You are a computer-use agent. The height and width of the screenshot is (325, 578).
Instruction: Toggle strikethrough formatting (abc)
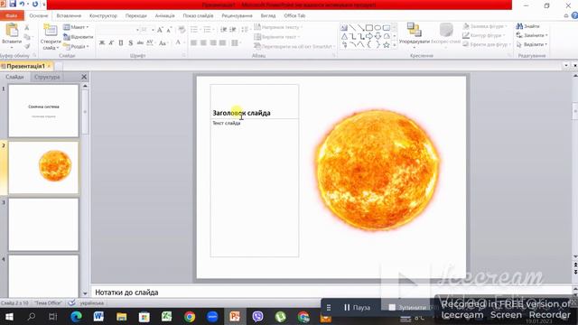pos(140,42)
